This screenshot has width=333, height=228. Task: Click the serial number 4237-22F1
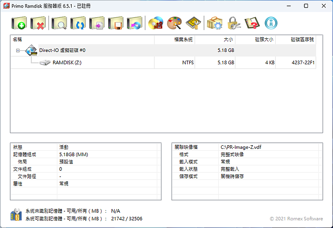(303, 62)
